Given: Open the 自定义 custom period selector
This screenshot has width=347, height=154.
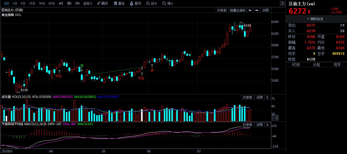Looking at the screenshot, I should pos(87,3).
